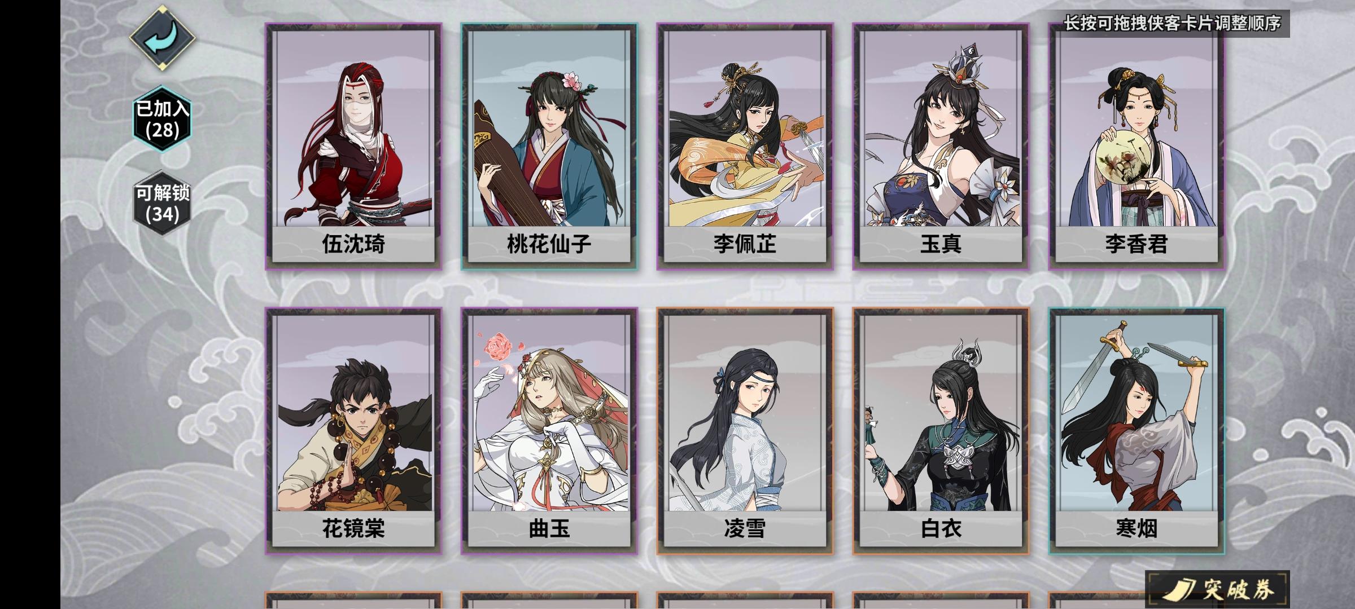Open the 突破券 button
The height and width of the screenshot is (609, 1355).
[x=1218, y=590]
